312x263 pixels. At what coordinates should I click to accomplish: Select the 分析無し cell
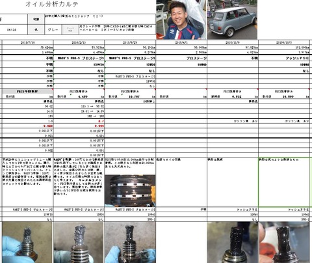130,102
